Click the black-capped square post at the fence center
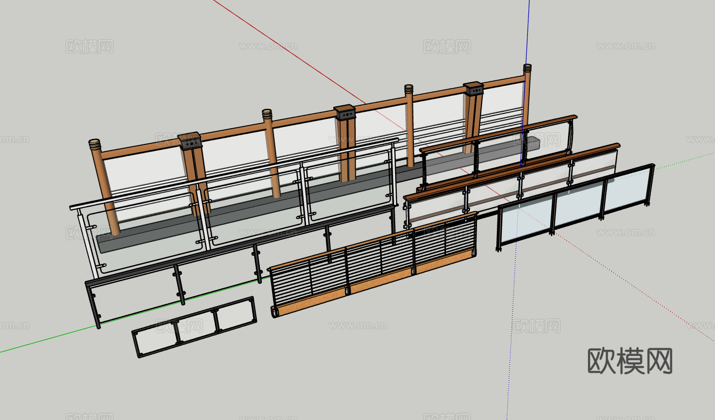Viewport: 715px width, 420px height. 345,142
